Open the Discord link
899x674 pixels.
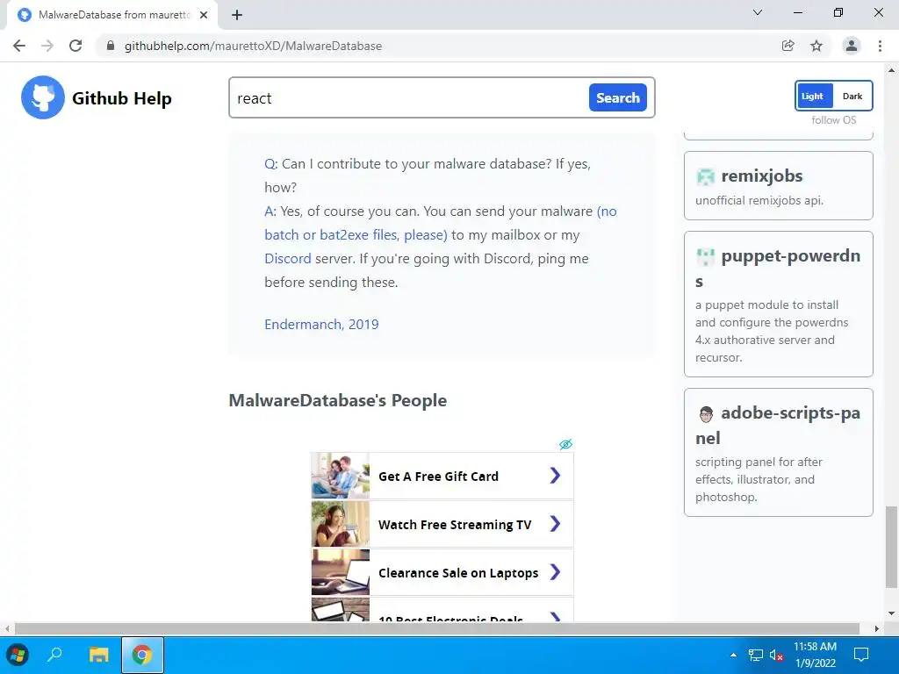pos(287,259)
